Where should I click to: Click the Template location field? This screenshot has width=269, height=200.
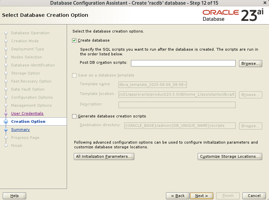coord(177,95)
